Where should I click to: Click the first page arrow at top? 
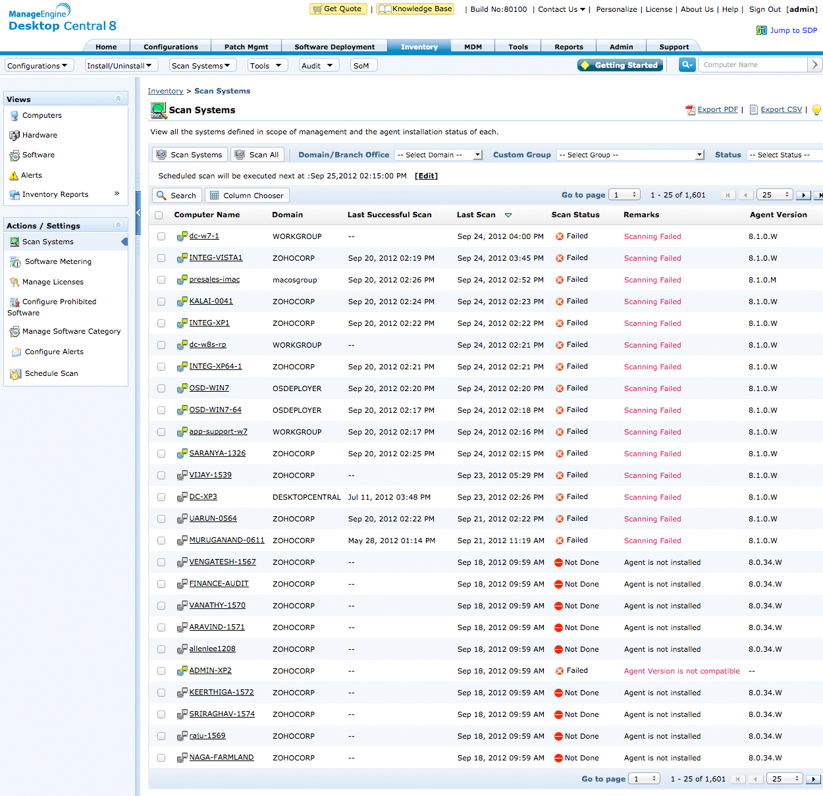pyautogui.click(x=728, y=196)
